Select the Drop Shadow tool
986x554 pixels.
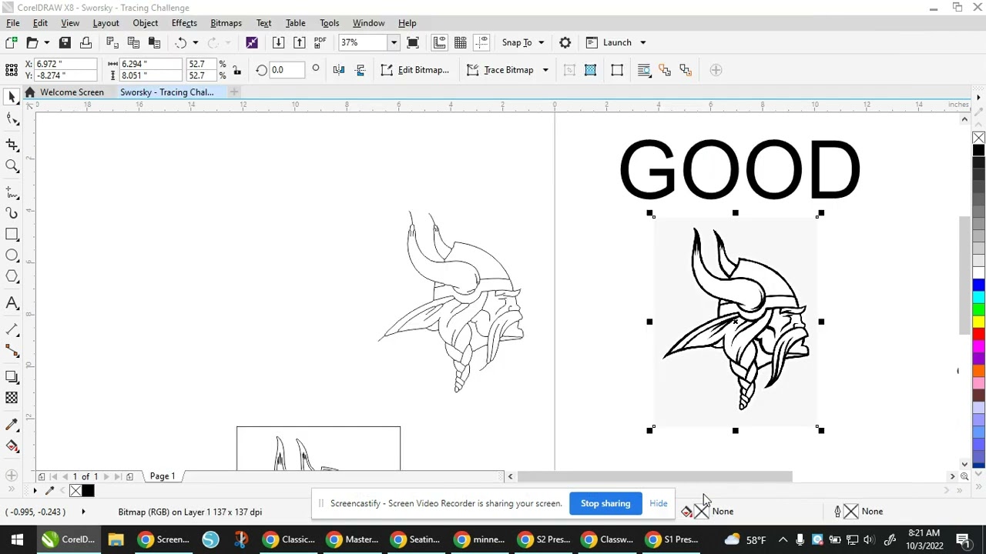pos(12,376)
